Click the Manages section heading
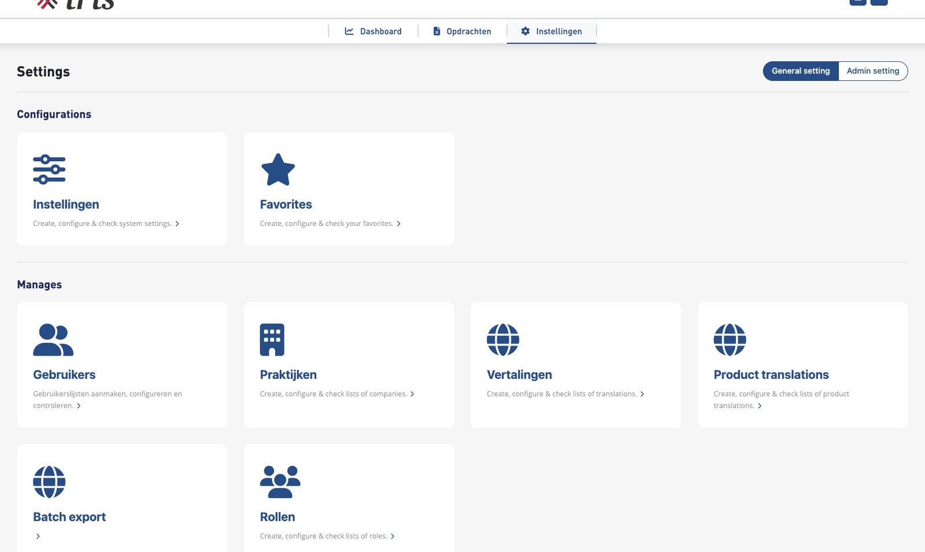Viewport: 925px width, 552px height. 39,285
